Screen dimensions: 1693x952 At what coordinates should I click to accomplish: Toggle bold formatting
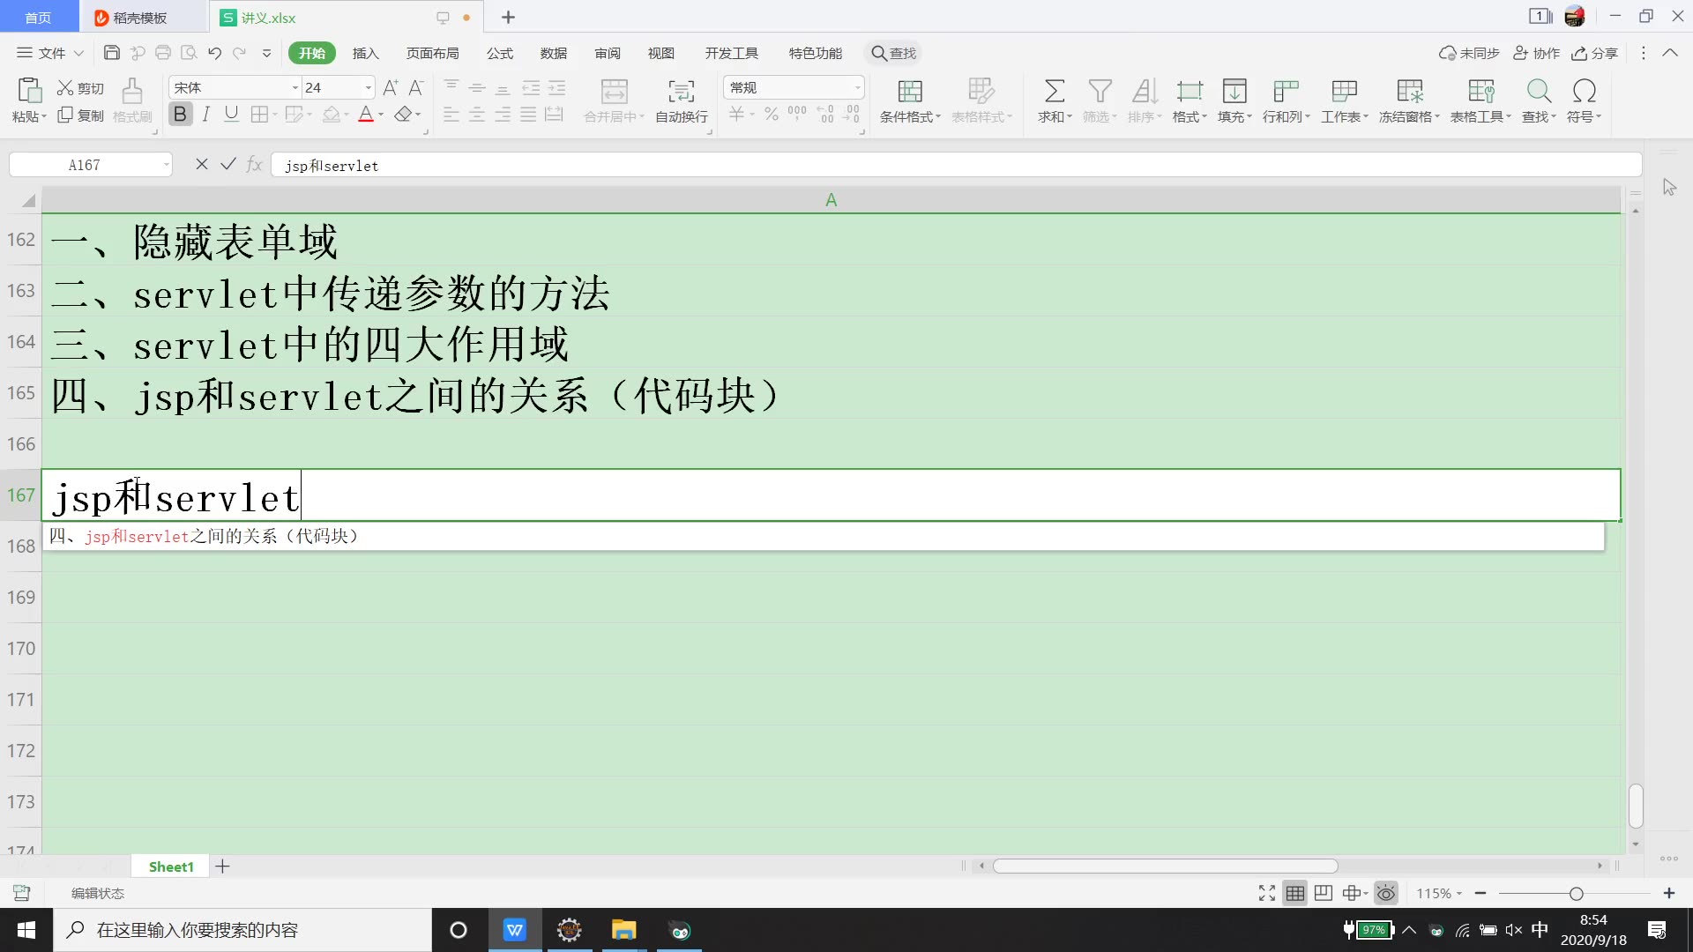(180, 114)
